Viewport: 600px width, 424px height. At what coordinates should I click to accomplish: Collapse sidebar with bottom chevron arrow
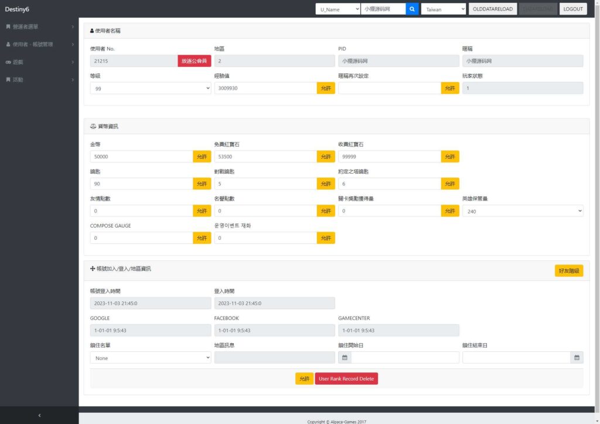point(39,415)
